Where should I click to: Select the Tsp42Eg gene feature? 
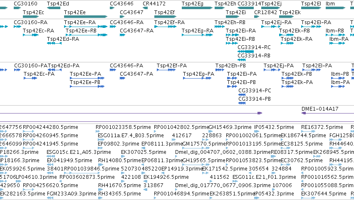click(x=197, y=8)
